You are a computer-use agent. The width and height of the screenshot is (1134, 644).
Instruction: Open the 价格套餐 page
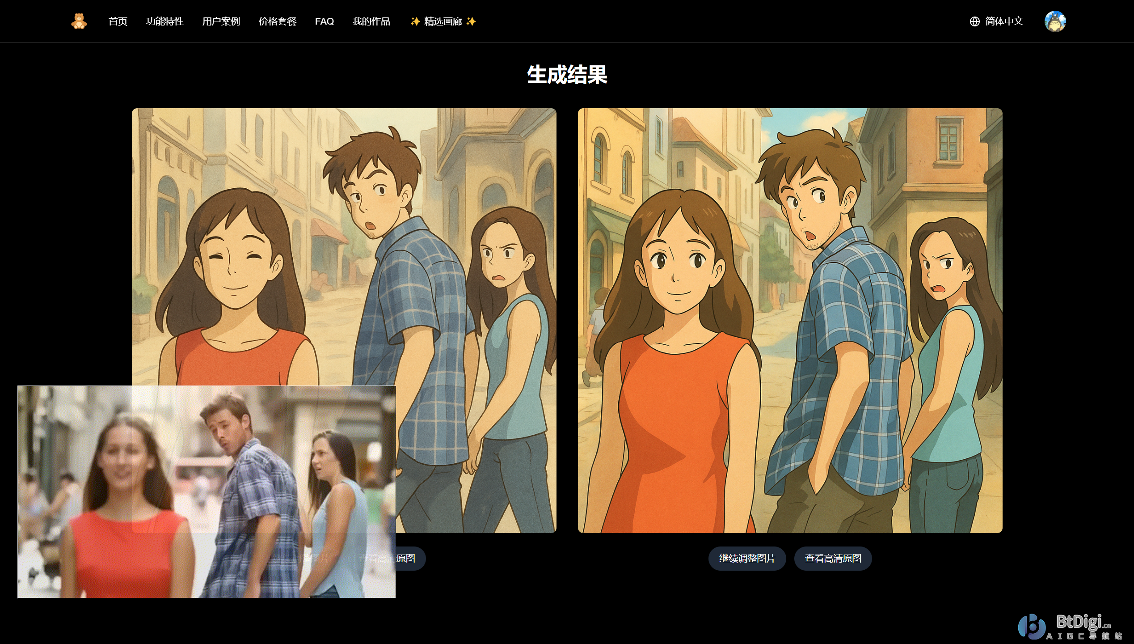[x=277, y=21]
